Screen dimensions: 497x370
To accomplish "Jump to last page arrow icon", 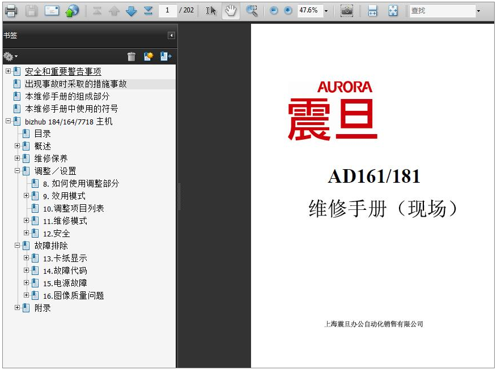I will pyautogui.click(x=148, y=11).
